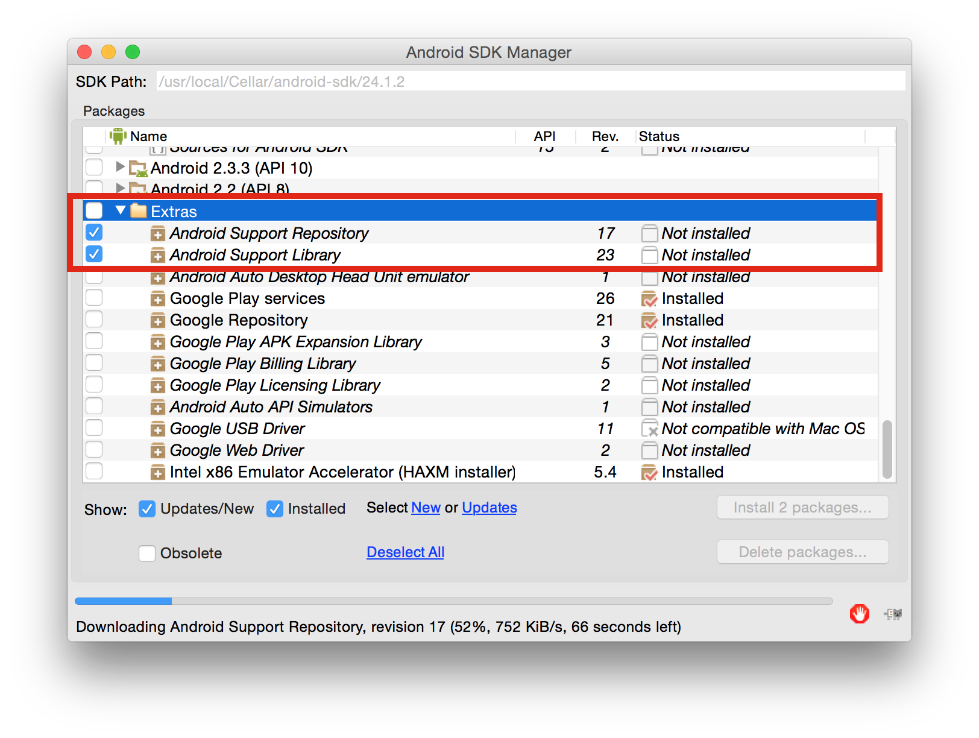
Task: Click the Android robot icon in Name header
Action: click(x=118, y=136)
